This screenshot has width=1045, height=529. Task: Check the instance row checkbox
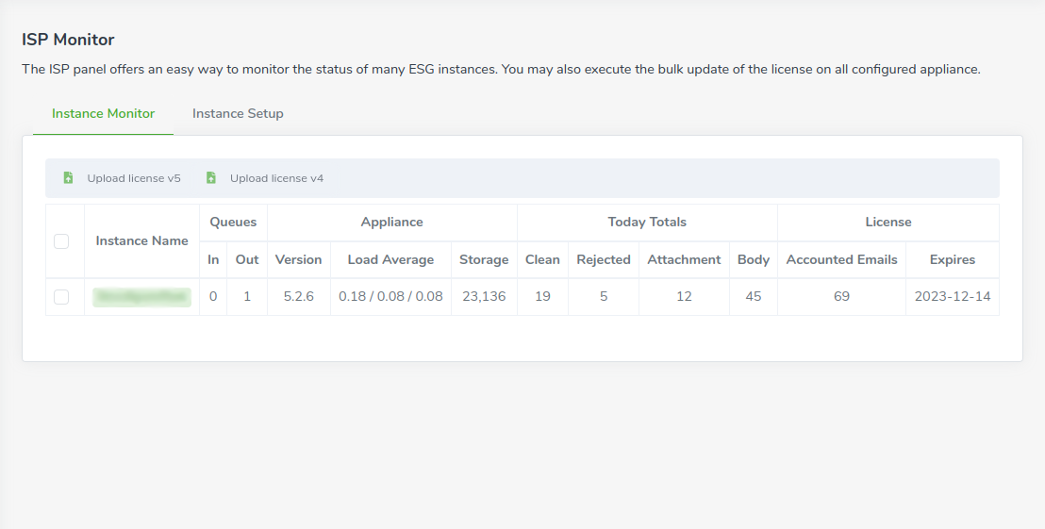[x=61, y=296]
